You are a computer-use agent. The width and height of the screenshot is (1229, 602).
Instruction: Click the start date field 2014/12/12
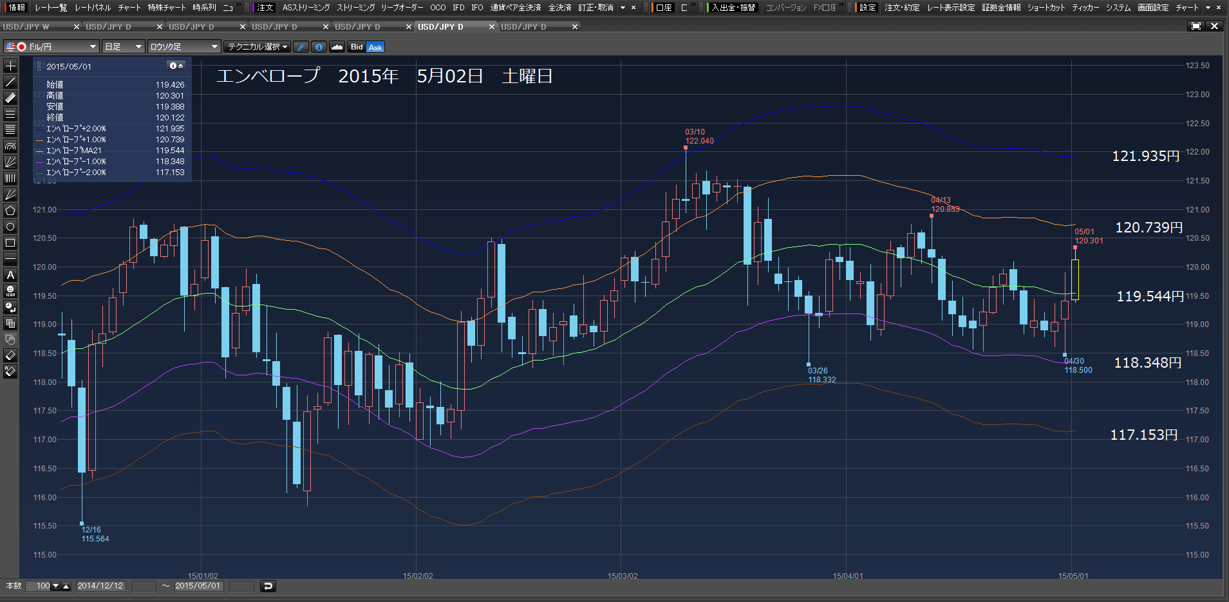pos(100,586)
